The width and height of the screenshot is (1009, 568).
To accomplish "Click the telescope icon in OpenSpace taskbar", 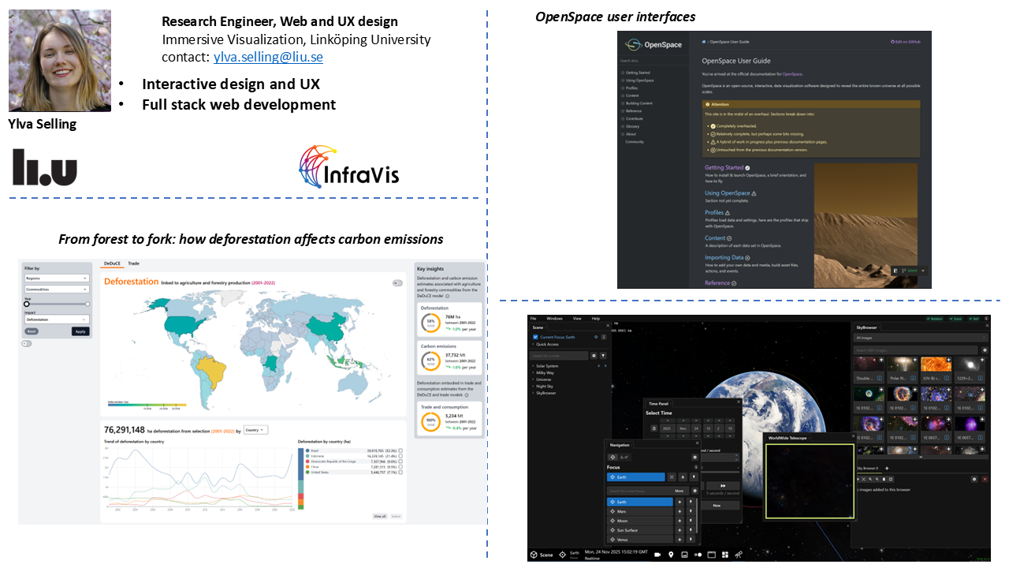I will click(x=739, y=555).
